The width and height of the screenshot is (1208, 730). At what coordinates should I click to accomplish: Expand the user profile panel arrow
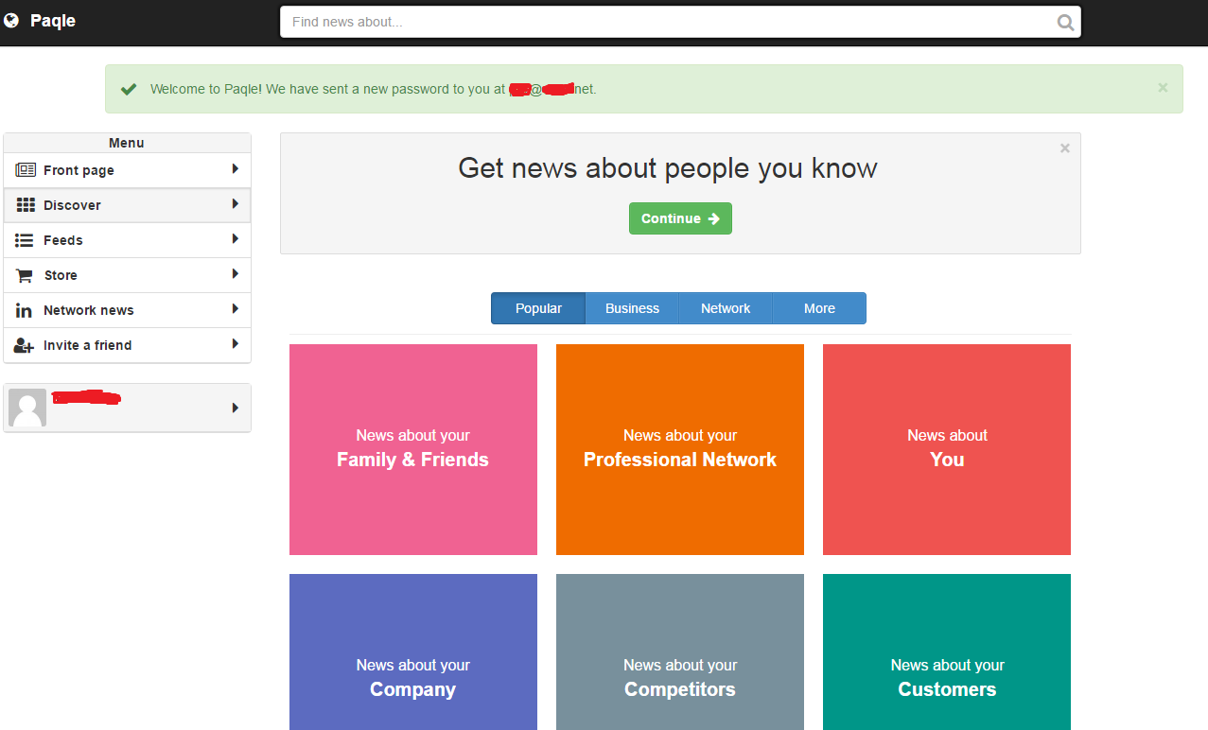235,408
